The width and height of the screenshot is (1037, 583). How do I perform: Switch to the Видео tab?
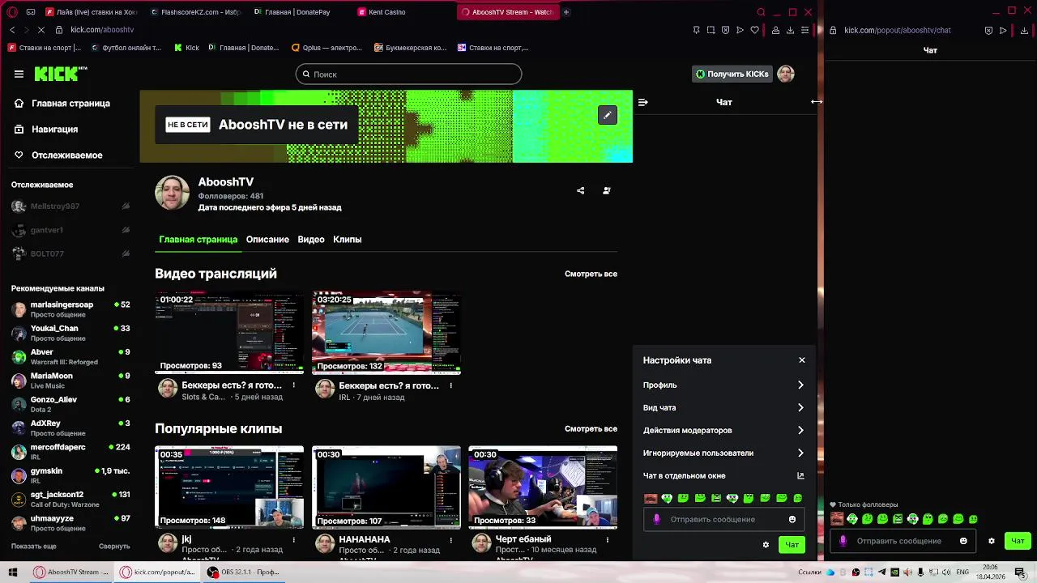click(x=311, y=240)
